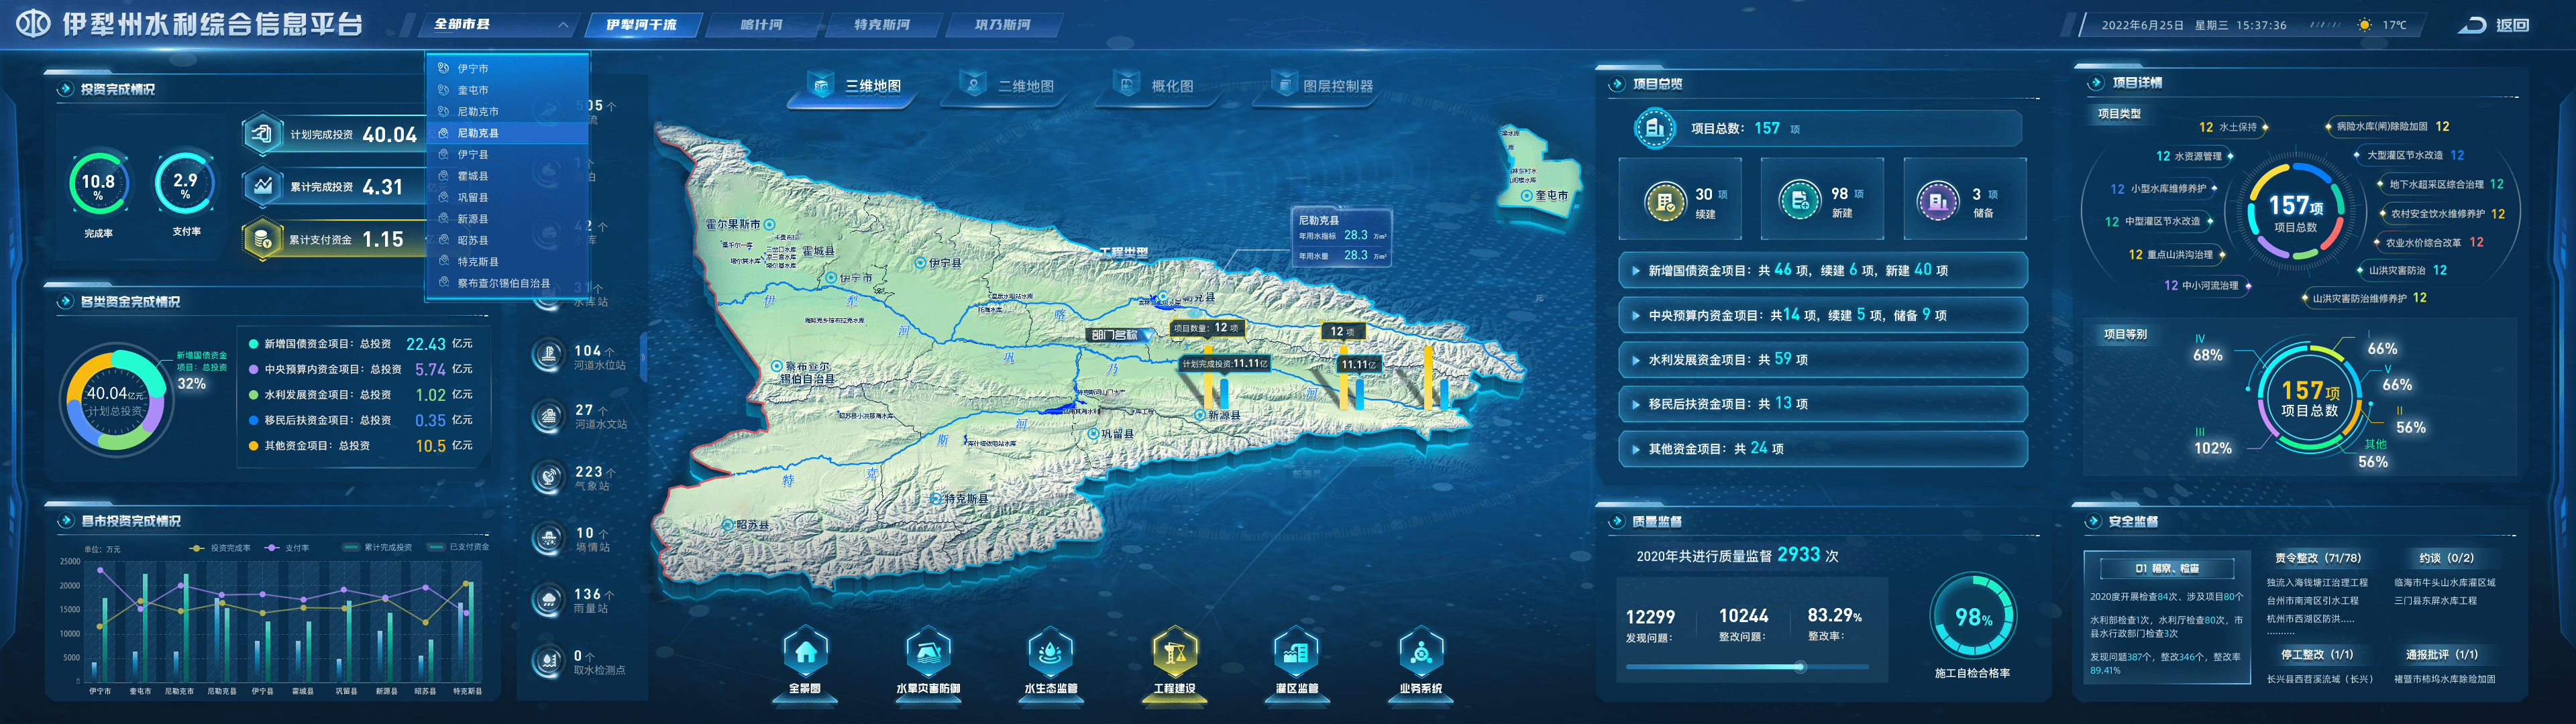Open the 水旱灾害防御 module icon
Screen dimensions: 2576x724
coord(928,652)
